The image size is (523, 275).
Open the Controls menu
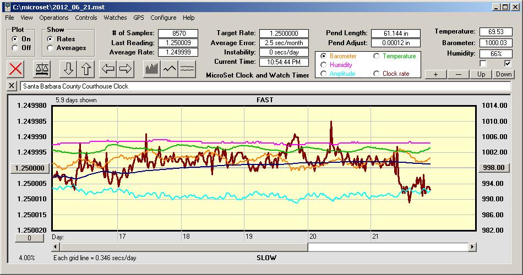86,18
